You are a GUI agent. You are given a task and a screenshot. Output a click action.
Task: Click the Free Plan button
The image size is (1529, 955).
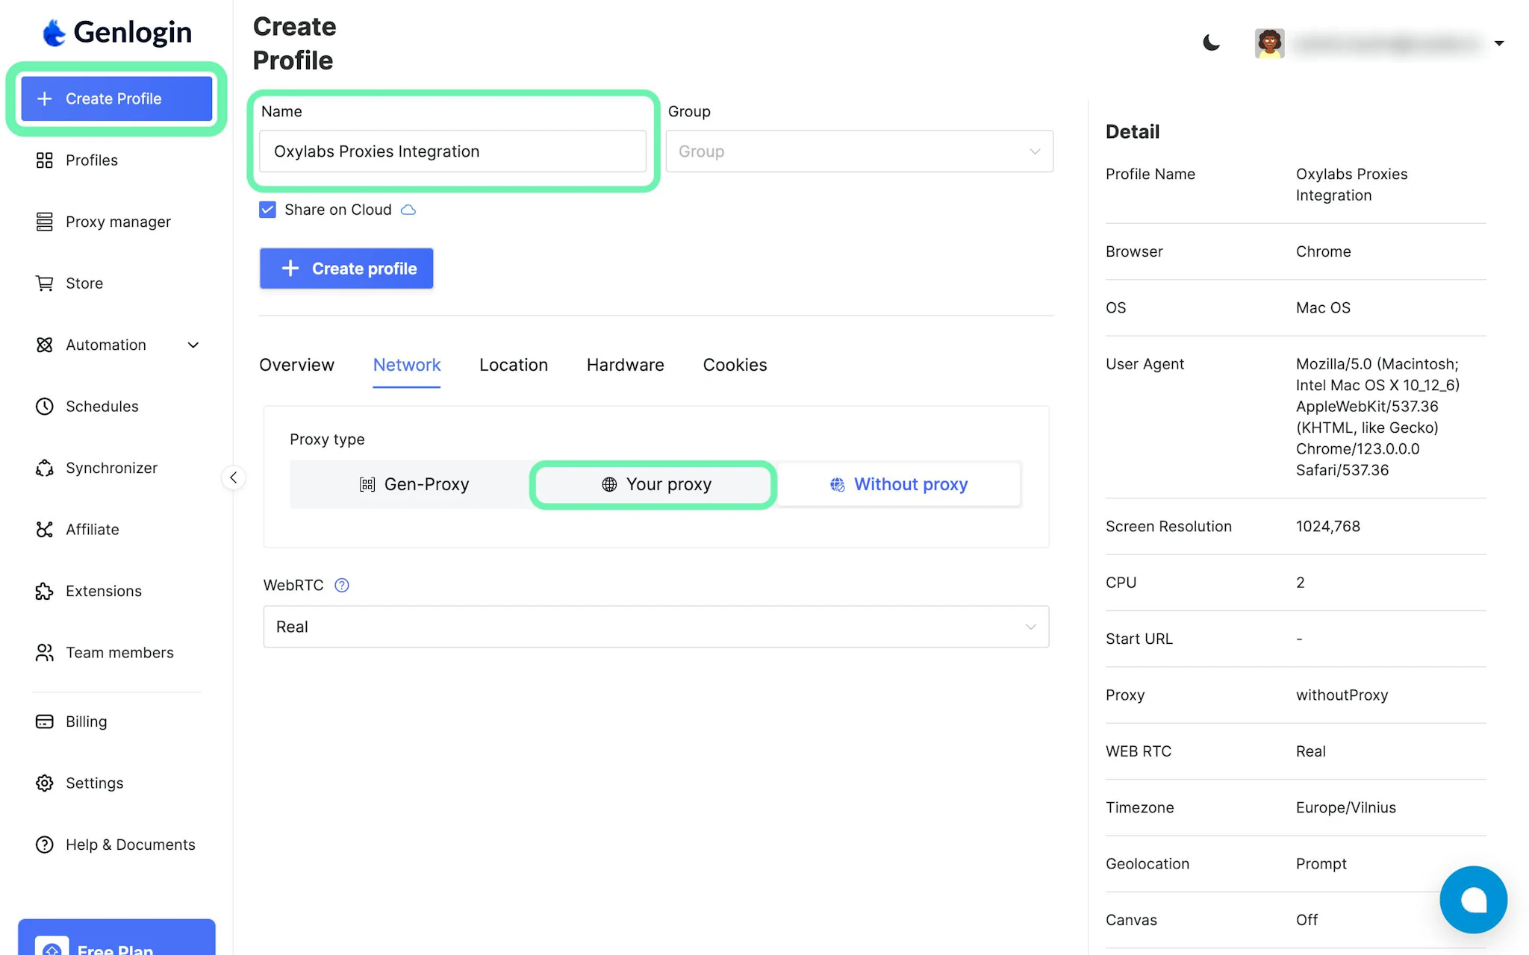[x=116, y=937]
